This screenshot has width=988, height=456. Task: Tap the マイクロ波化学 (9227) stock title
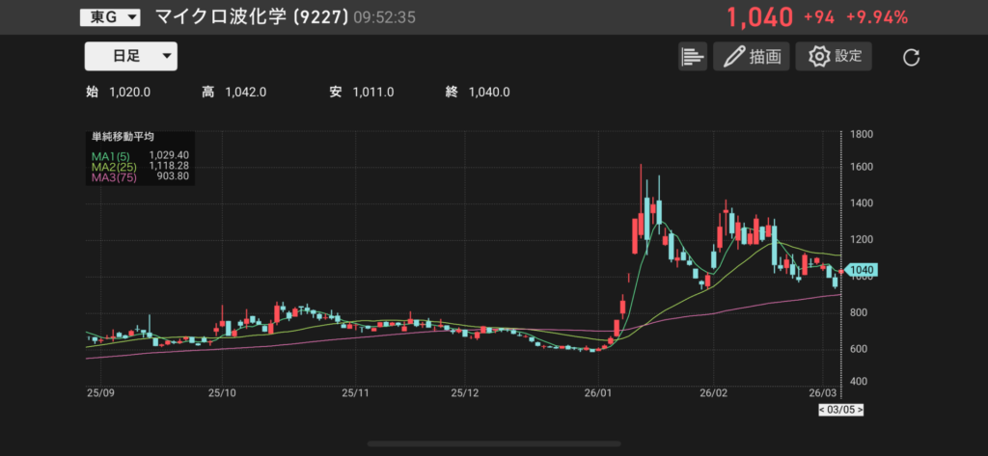[251, 16]
